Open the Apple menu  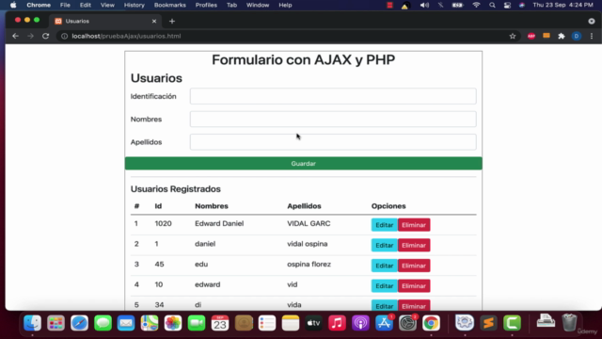pyautogui.click(x=13, y=5)
